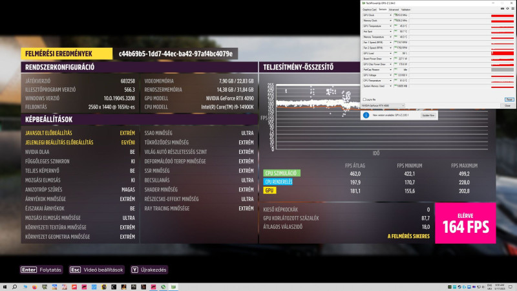
Task: Click the GPU Clock red graph bar
Action: [503, 15]
